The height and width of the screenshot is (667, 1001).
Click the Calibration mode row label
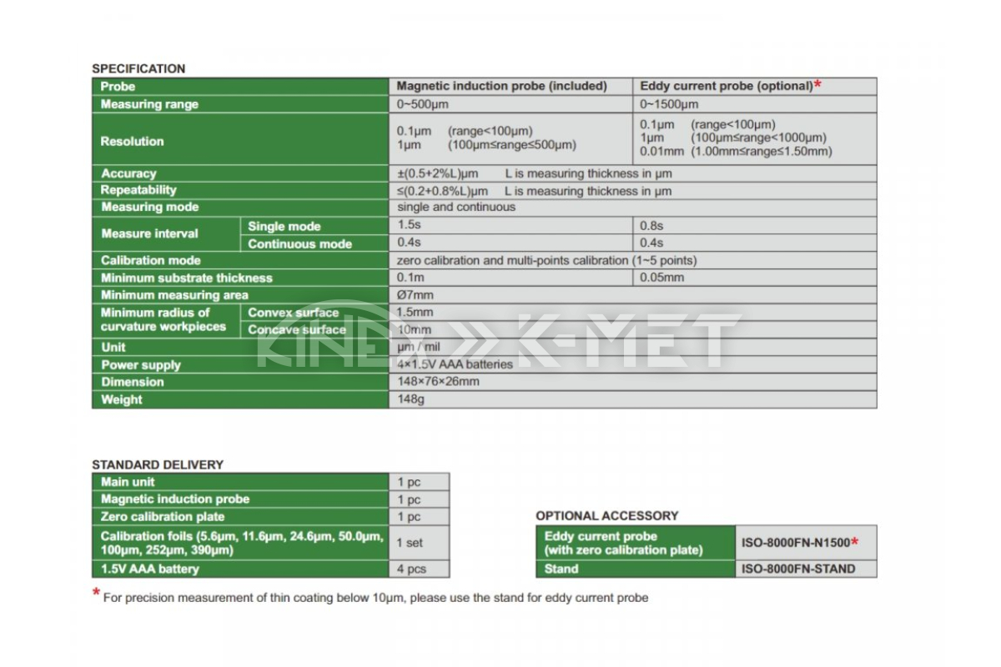coord(240,260)
